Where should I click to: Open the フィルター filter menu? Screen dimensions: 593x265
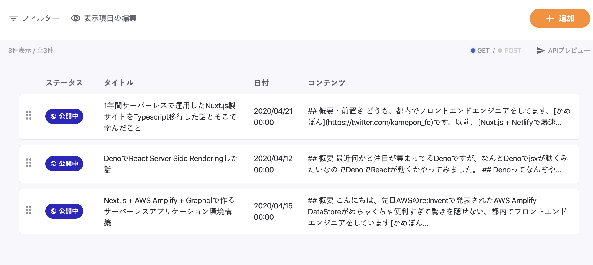pos(40,18)
